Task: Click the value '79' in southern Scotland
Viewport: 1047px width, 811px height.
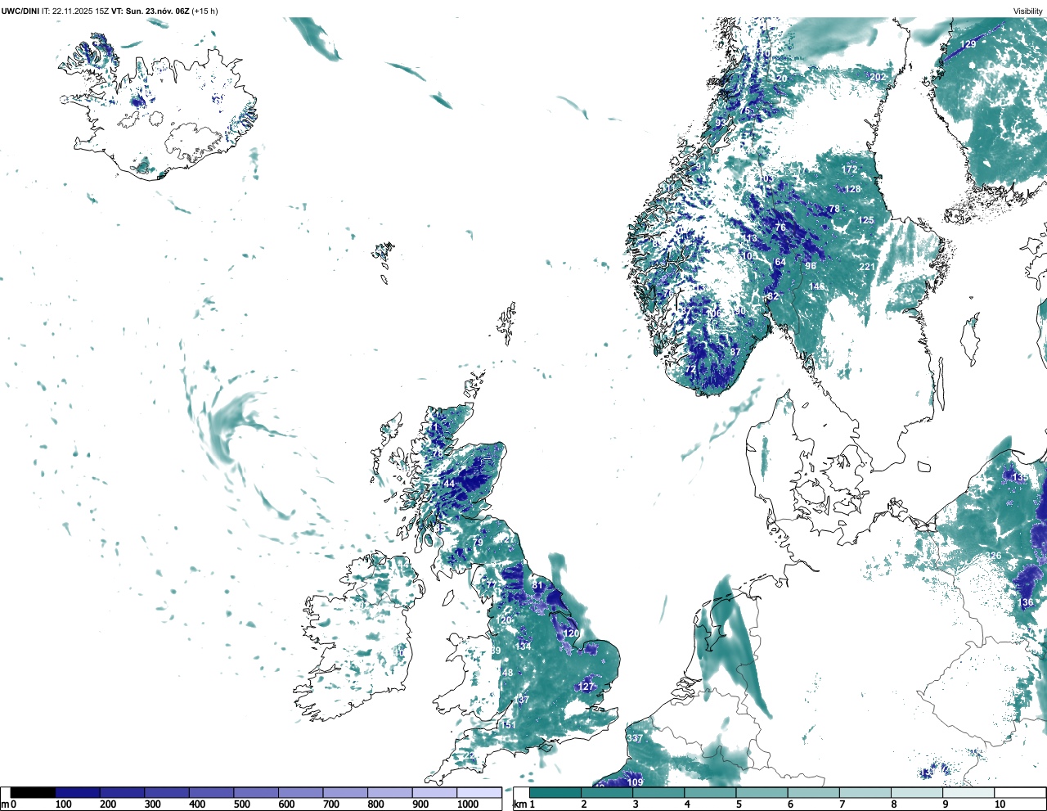Action: 479,543
